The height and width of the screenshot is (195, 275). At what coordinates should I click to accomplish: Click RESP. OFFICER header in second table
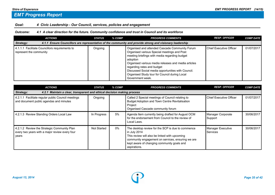click(x=224, y=87)
